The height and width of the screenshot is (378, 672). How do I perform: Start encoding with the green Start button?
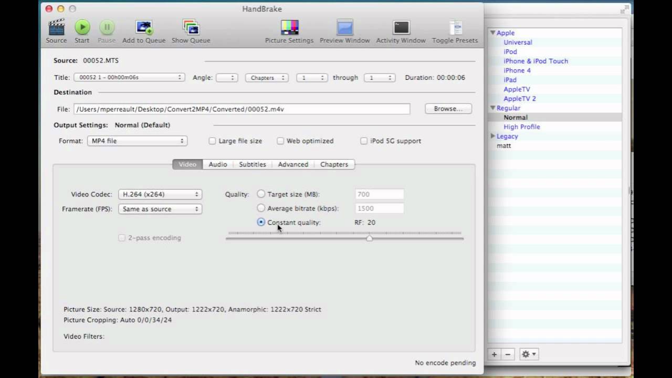coord(82,27)
